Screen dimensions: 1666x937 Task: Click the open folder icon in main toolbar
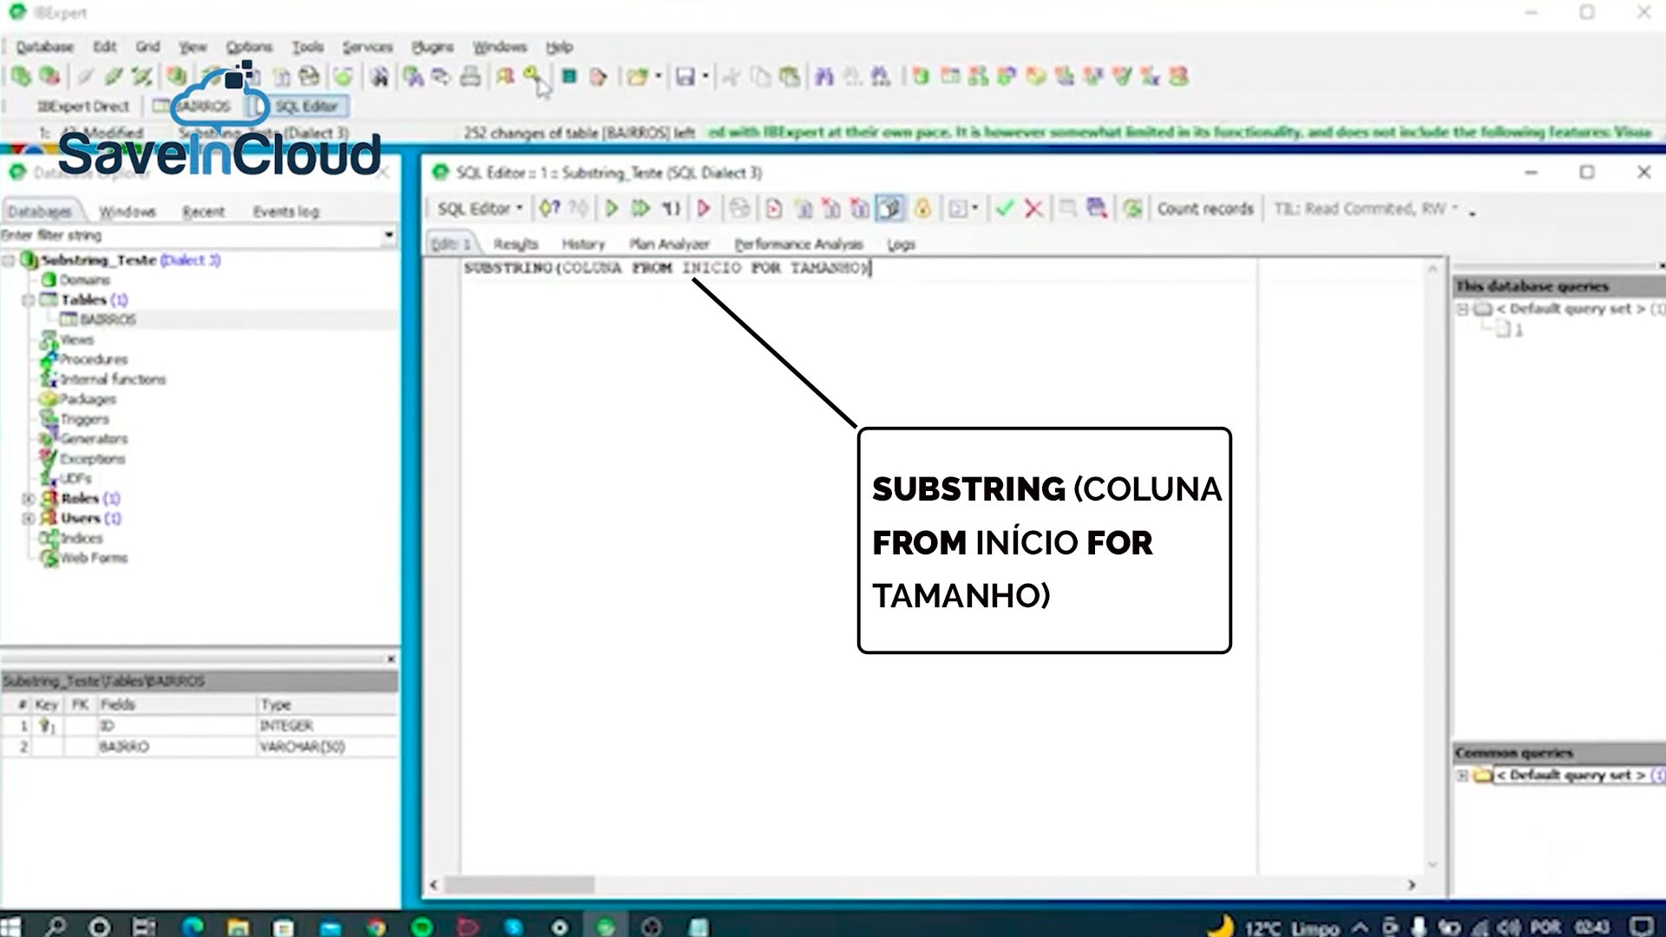click(x=637, y=76)
